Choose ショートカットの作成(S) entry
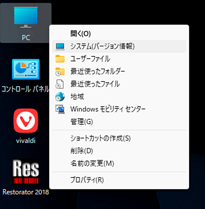Viewport: 205px width, 209px height. click(x=100, y=138)
